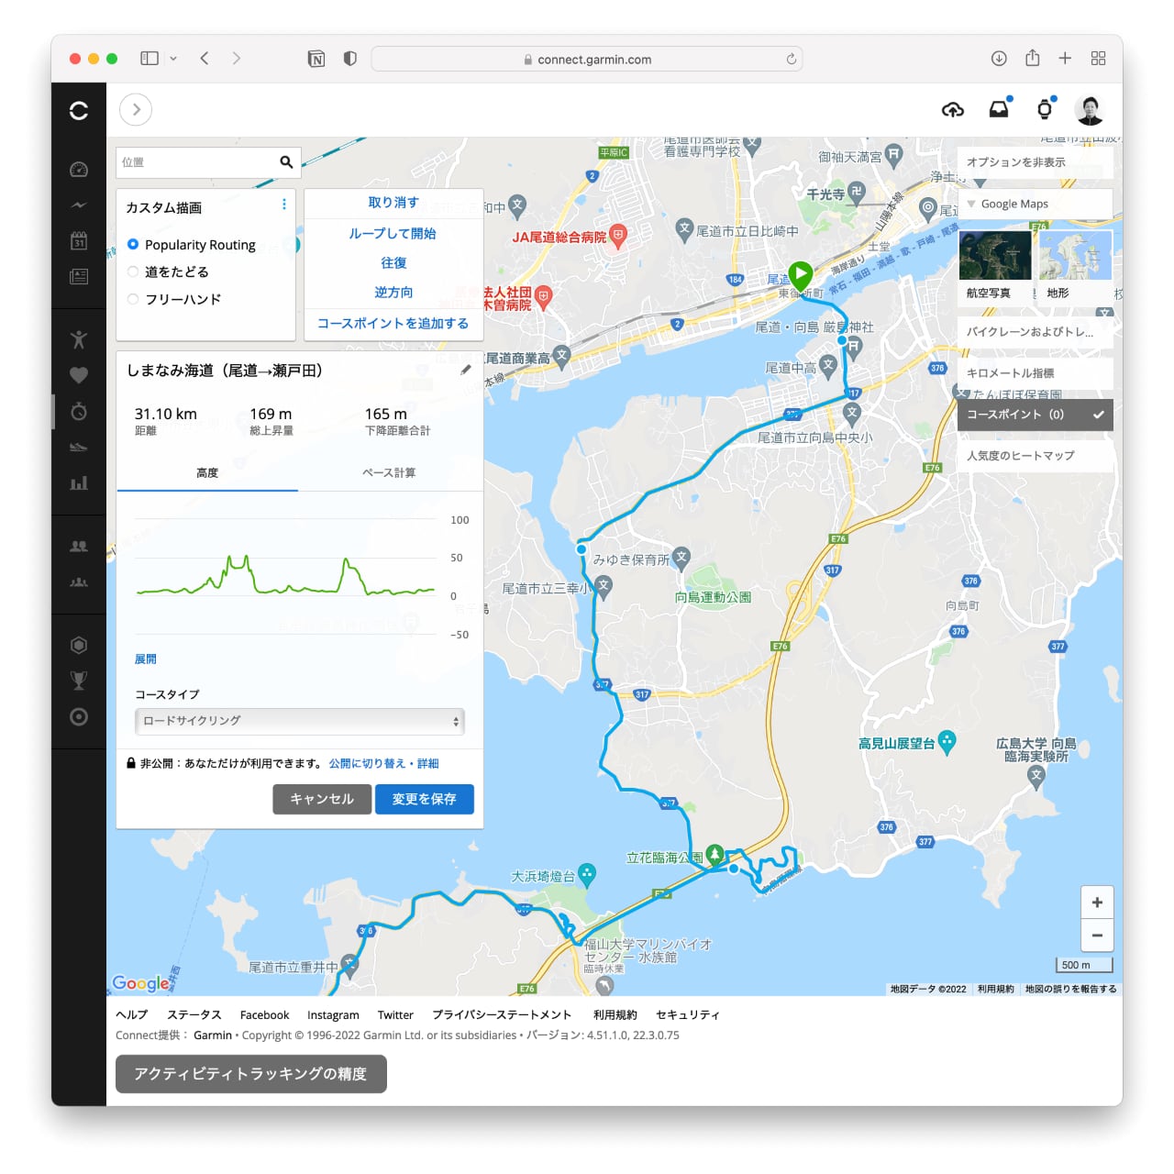
Task: Expand the Google Maps map-type dropdown
Action: 1035,204
